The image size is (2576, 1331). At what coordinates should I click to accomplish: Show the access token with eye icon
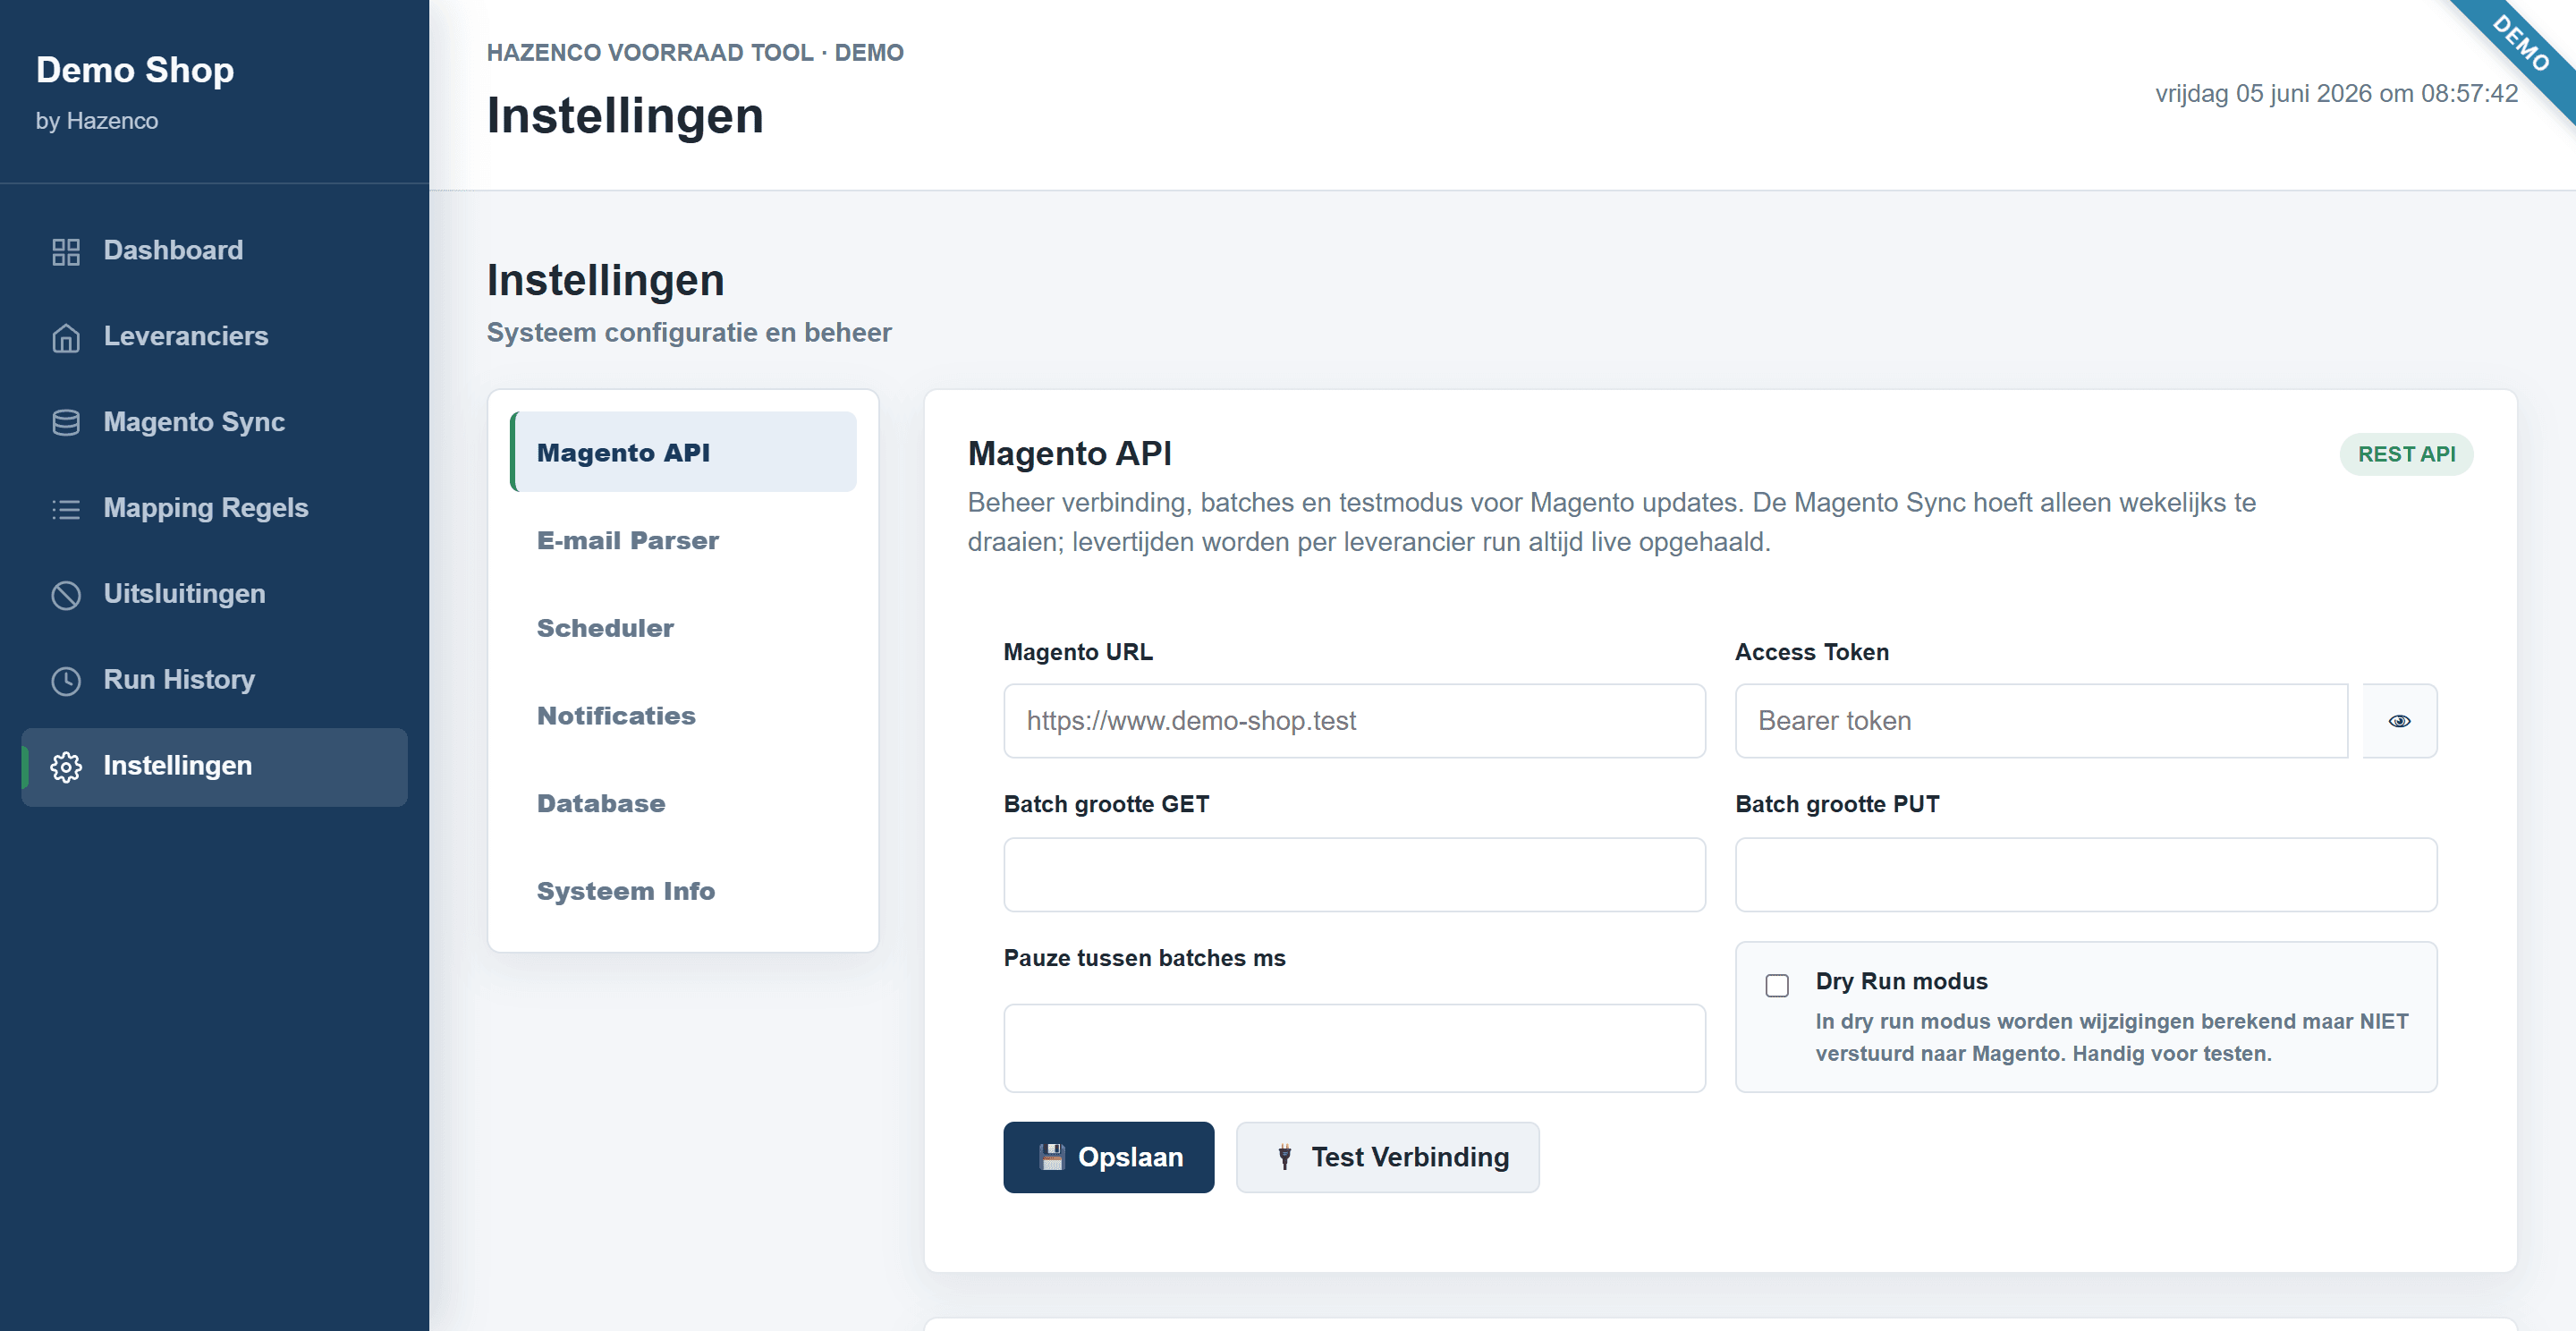point(2399,721)
